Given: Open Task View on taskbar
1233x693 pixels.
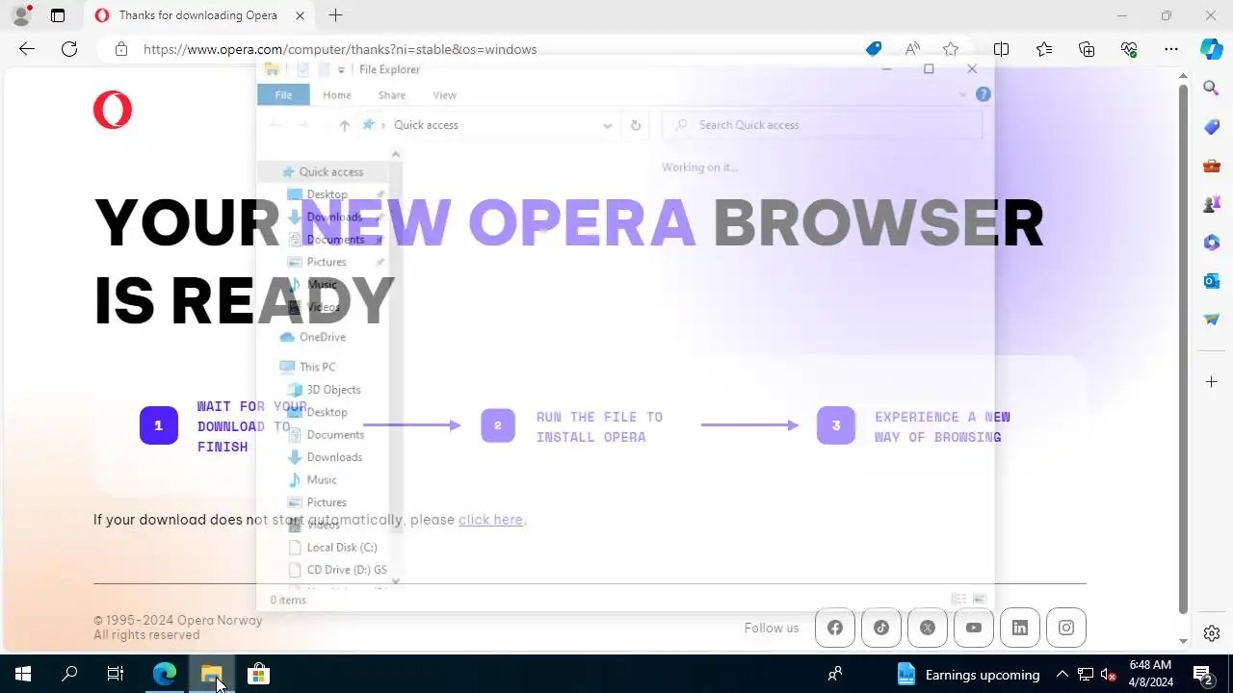Looking at the screenshot, I should click(x=116, y=674).
